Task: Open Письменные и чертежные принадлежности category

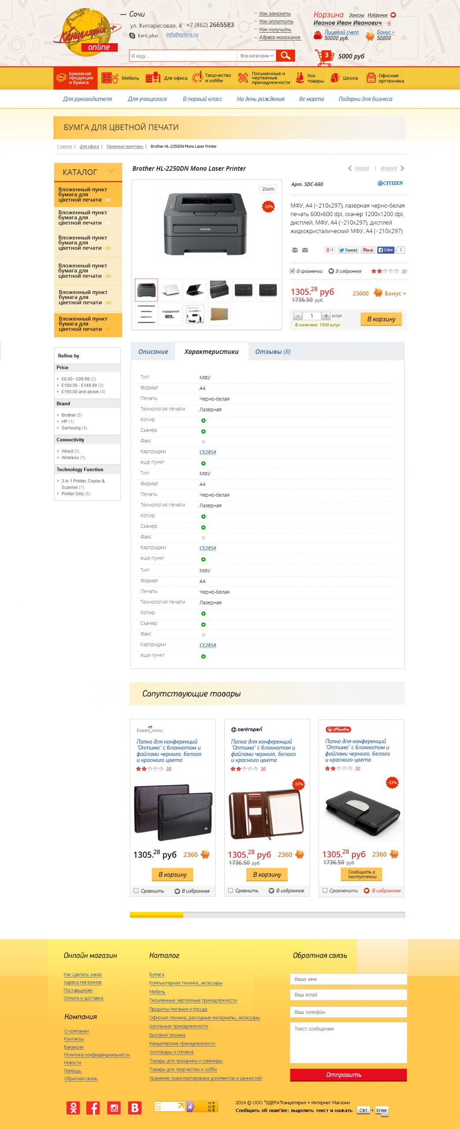Action: coord(263,78)
